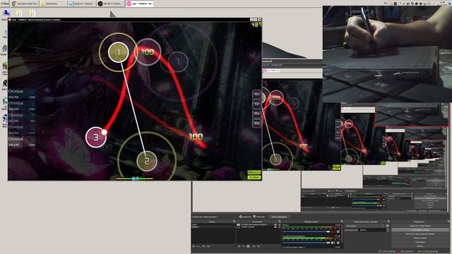Adjust the transition duration stepper arrows
The width and height of the screenshot is (452, 254).
point(388,230)
